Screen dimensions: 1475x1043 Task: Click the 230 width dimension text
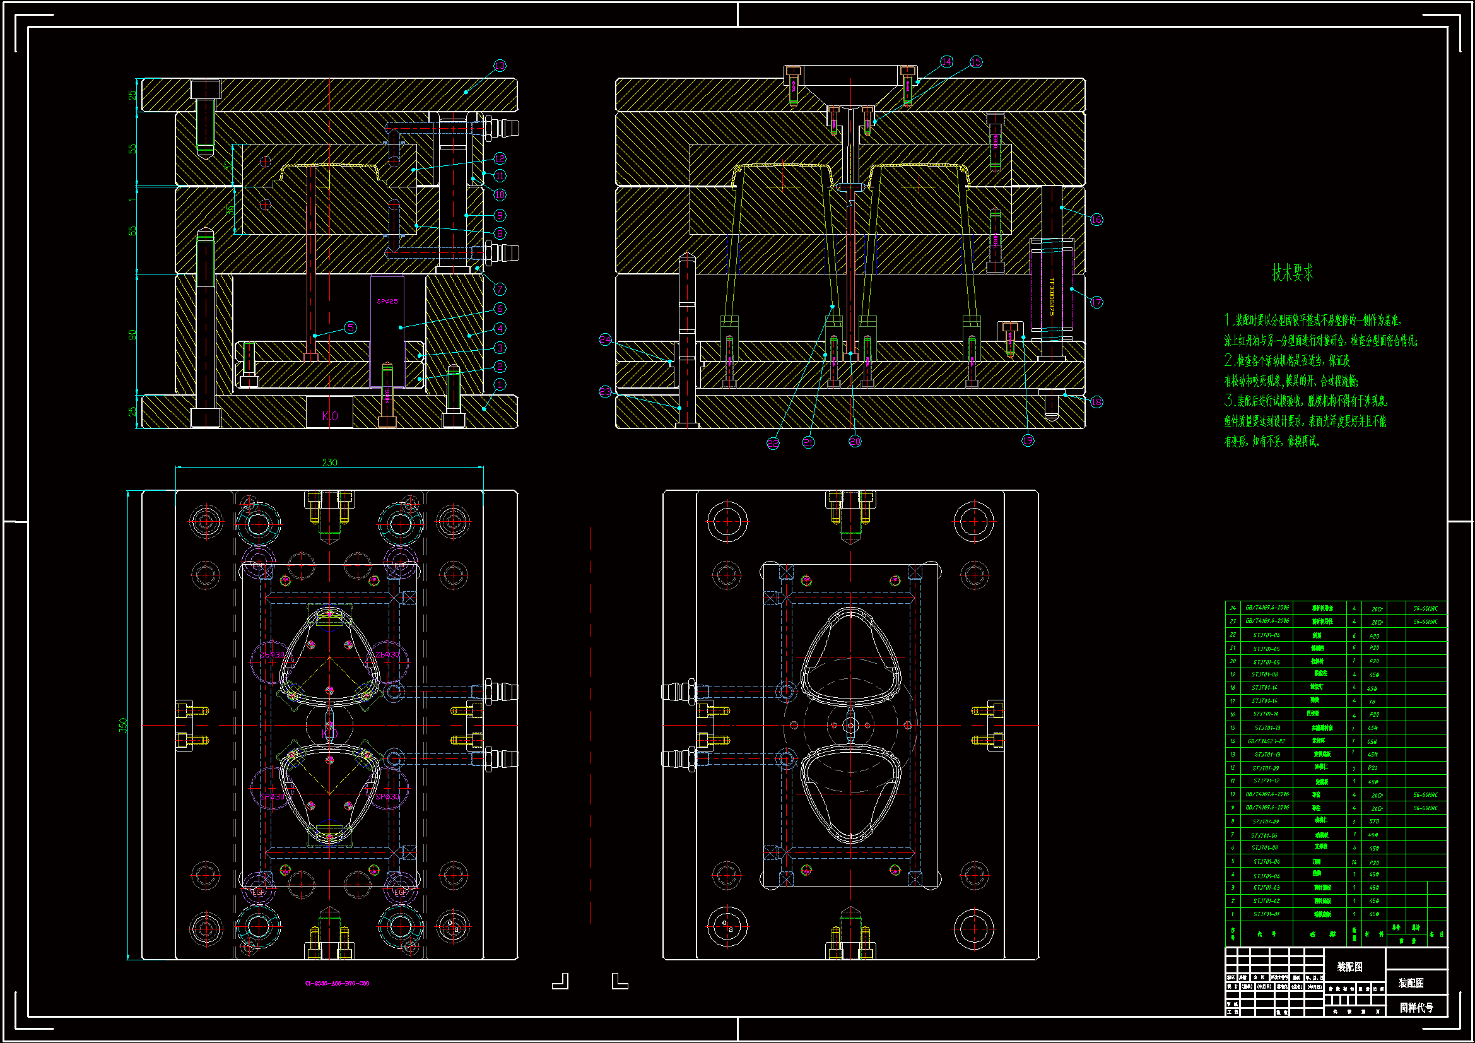(329, 463)
